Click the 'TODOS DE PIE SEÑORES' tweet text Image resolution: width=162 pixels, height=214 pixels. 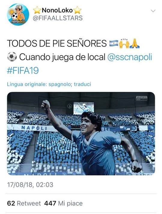tap(57, 43)
